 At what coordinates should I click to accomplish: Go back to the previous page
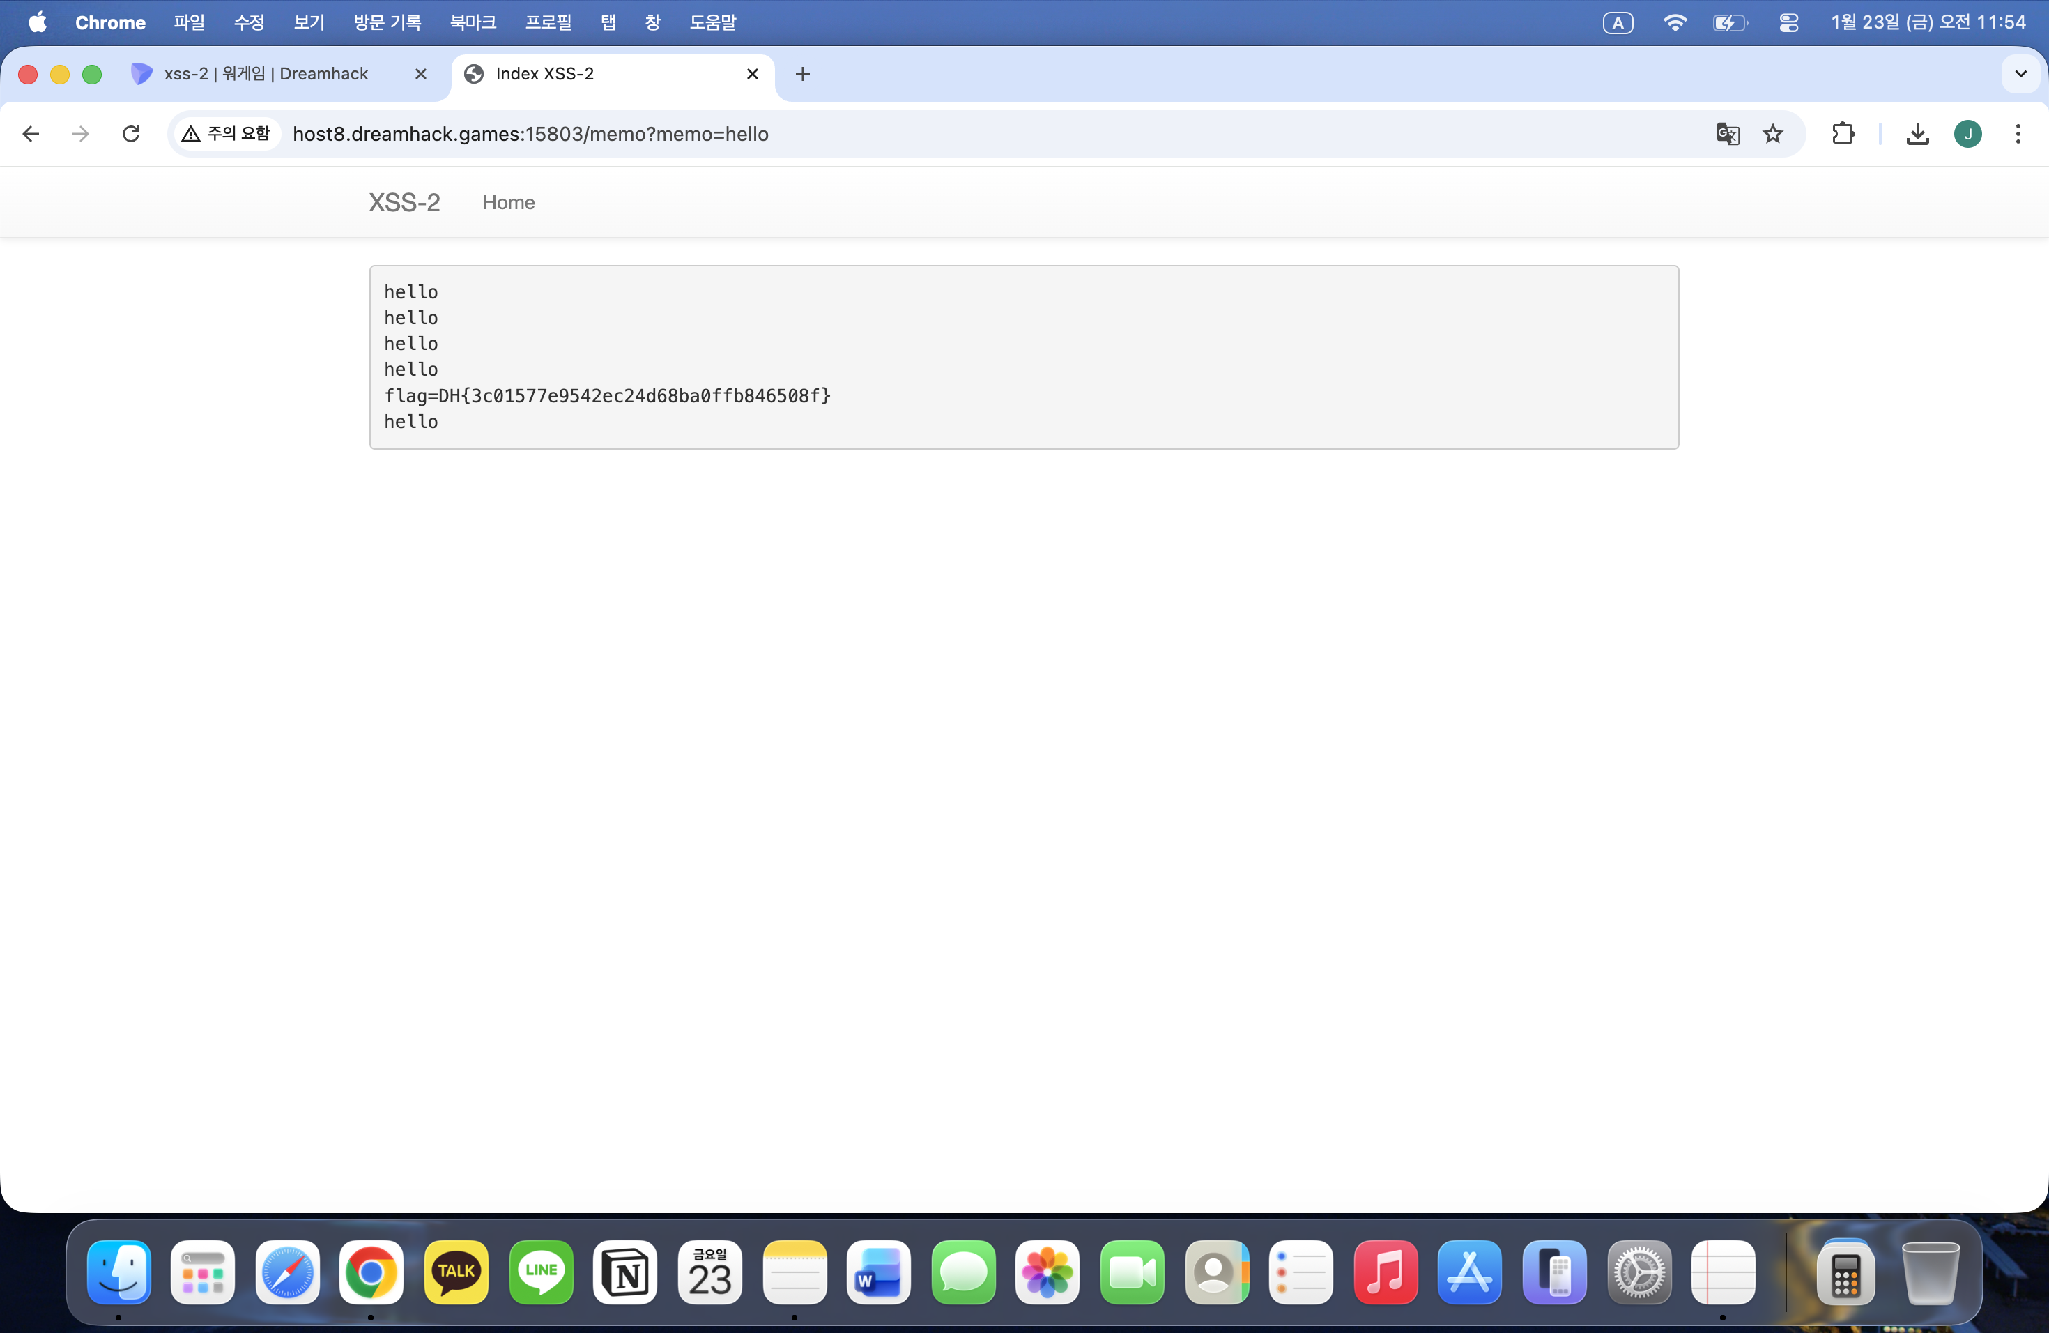31,133
